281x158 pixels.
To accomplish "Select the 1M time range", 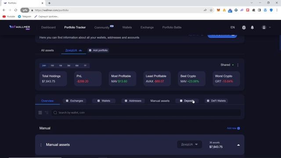I will [61, 65].
